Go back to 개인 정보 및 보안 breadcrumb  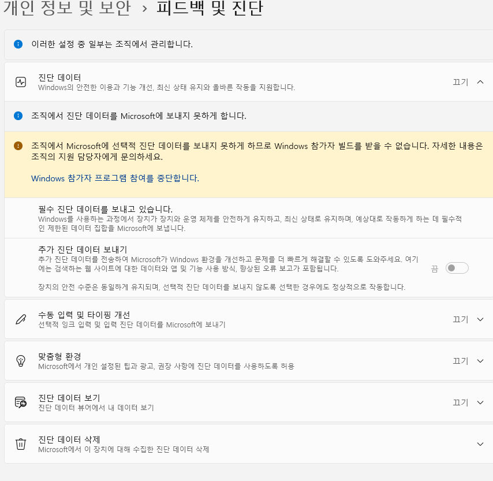[x=66, y=8]
